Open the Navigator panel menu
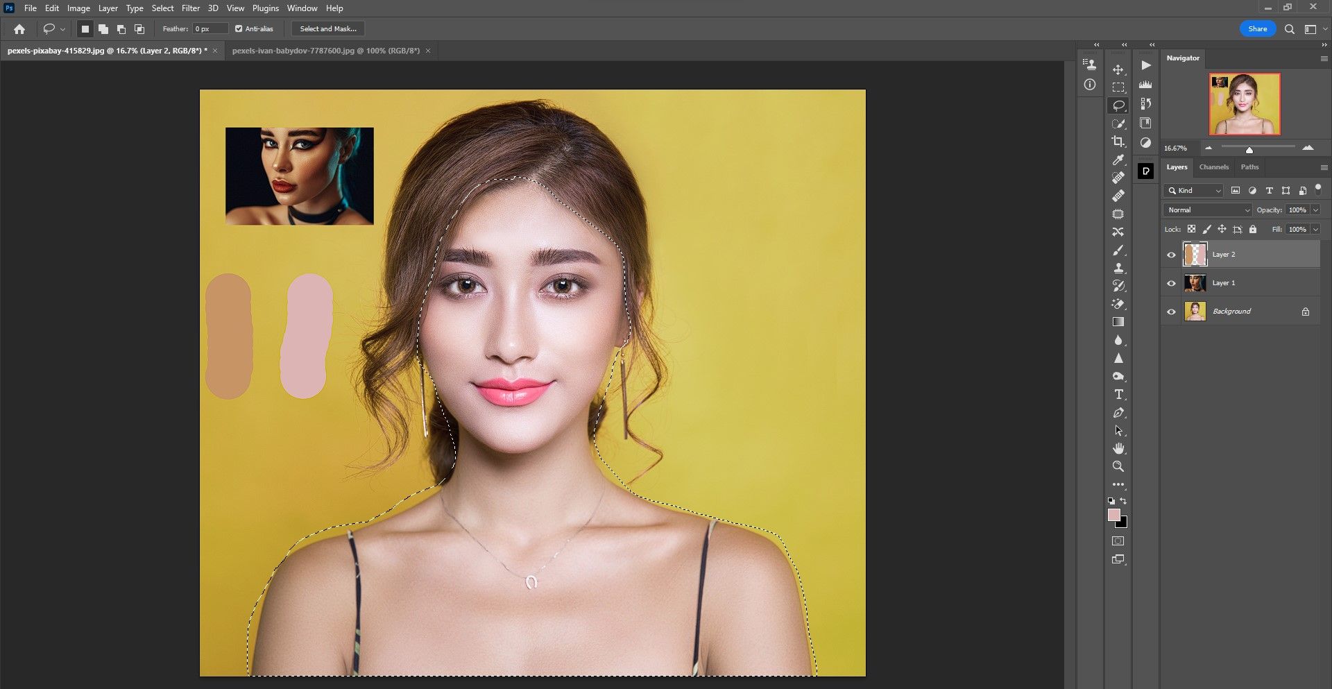 1324,59
